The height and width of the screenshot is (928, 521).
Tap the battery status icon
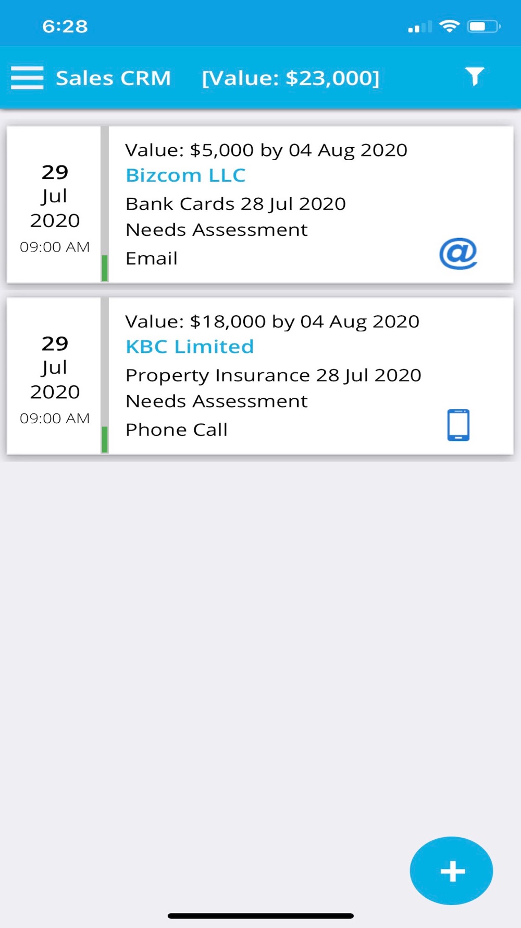click(x=483, y=26)
